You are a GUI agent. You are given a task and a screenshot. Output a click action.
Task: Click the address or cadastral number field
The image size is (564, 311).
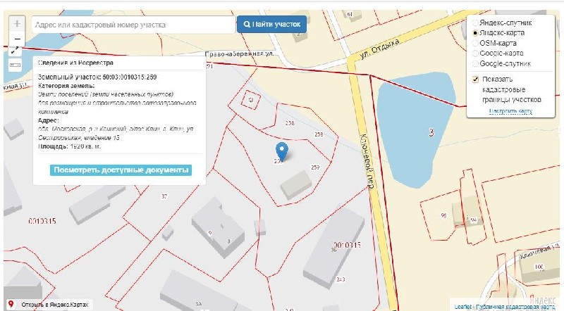coord(133,25)
